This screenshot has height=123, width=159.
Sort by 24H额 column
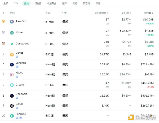[x=126, y=13]
